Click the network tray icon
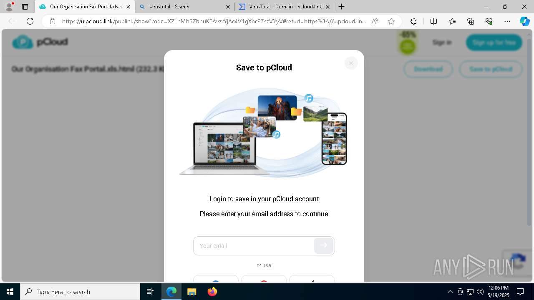The width and height of the screenshot is (534, 300). point(470,292)
